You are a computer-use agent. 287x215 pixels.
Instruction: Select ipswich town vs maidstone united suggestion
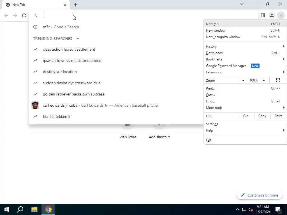[x=116, y=60]
